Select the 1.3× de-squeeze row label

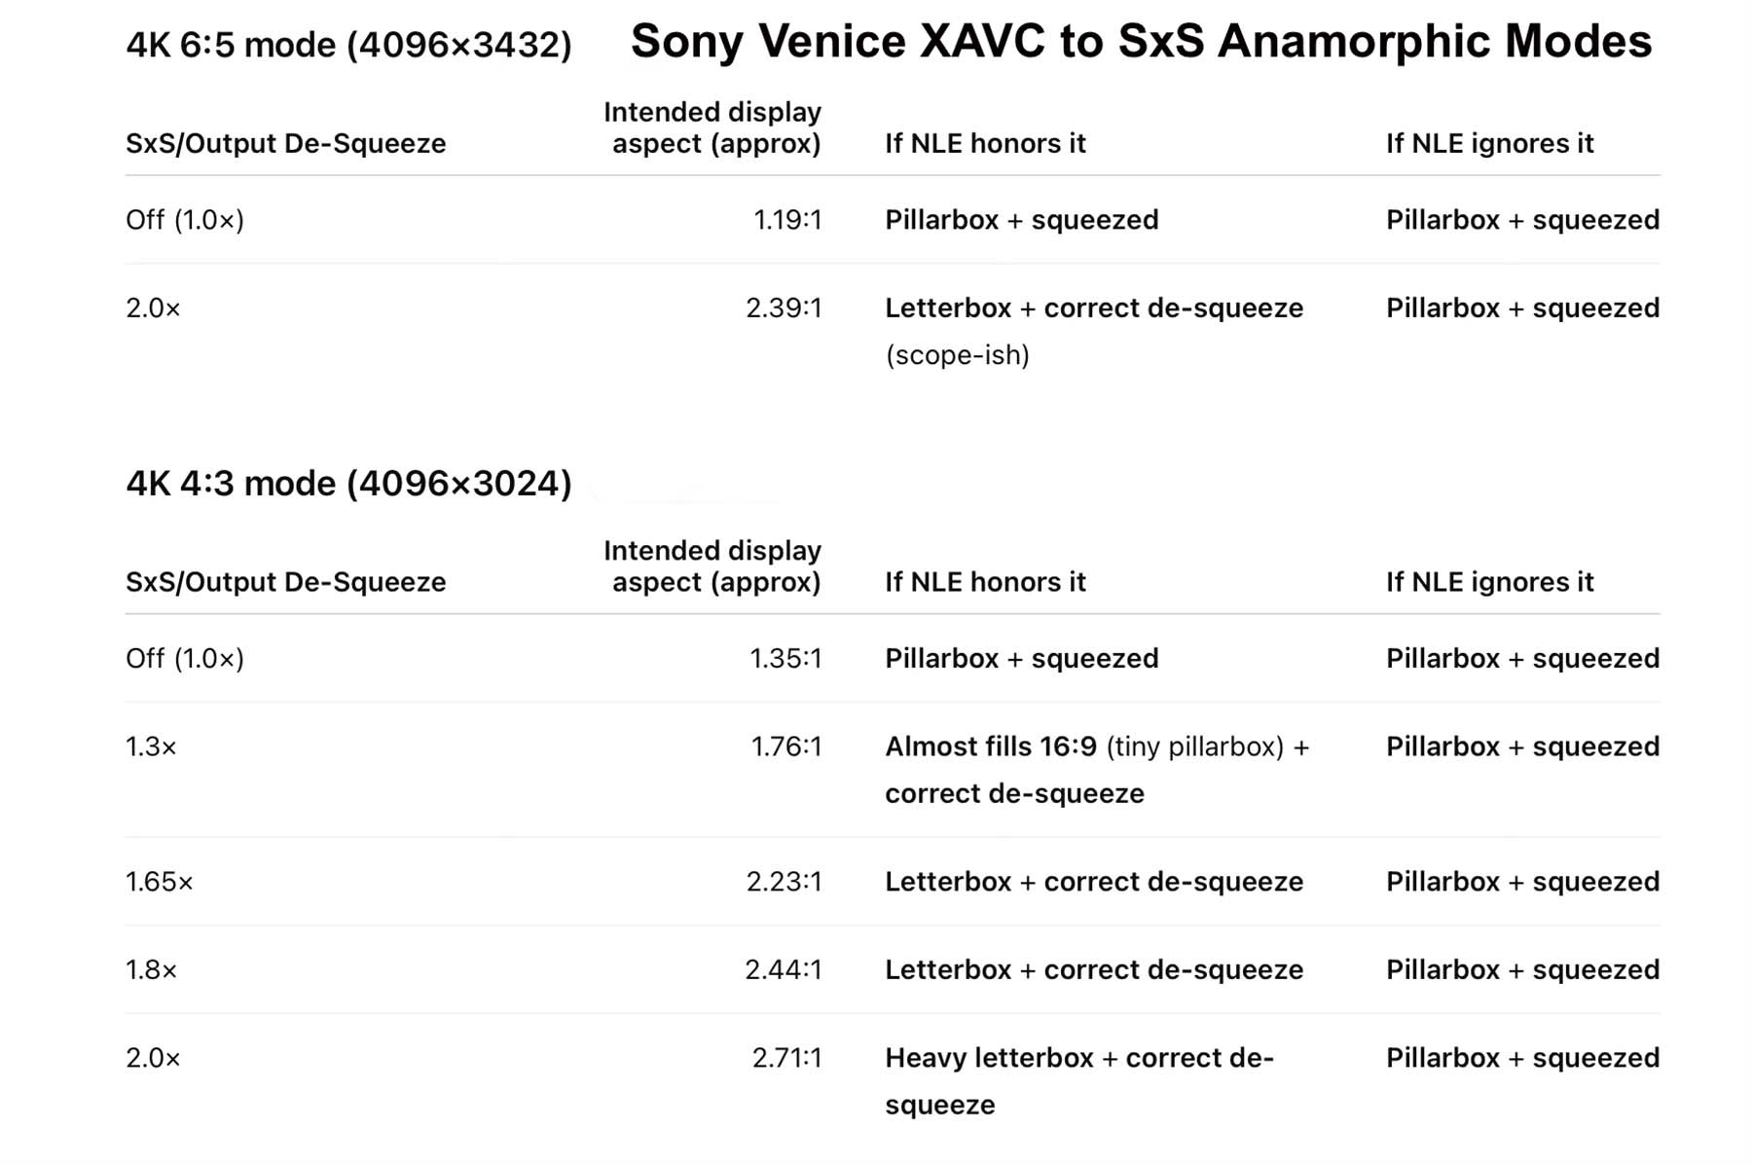tap(151, 747)
